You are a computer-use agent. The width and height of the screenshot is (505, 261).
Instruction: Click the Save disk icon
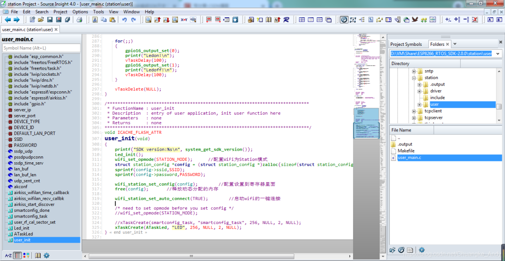pyautogui.click(x=50, y=20)
